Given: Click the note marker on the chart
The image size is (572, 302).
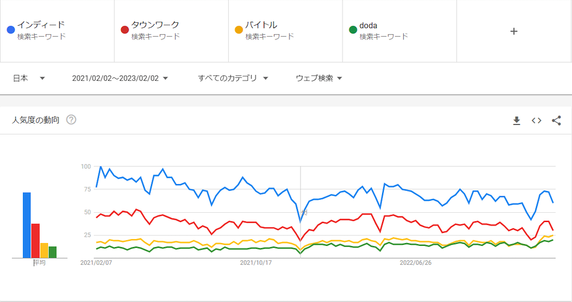Looking at the screenshot, I should (x=304, y=213).
